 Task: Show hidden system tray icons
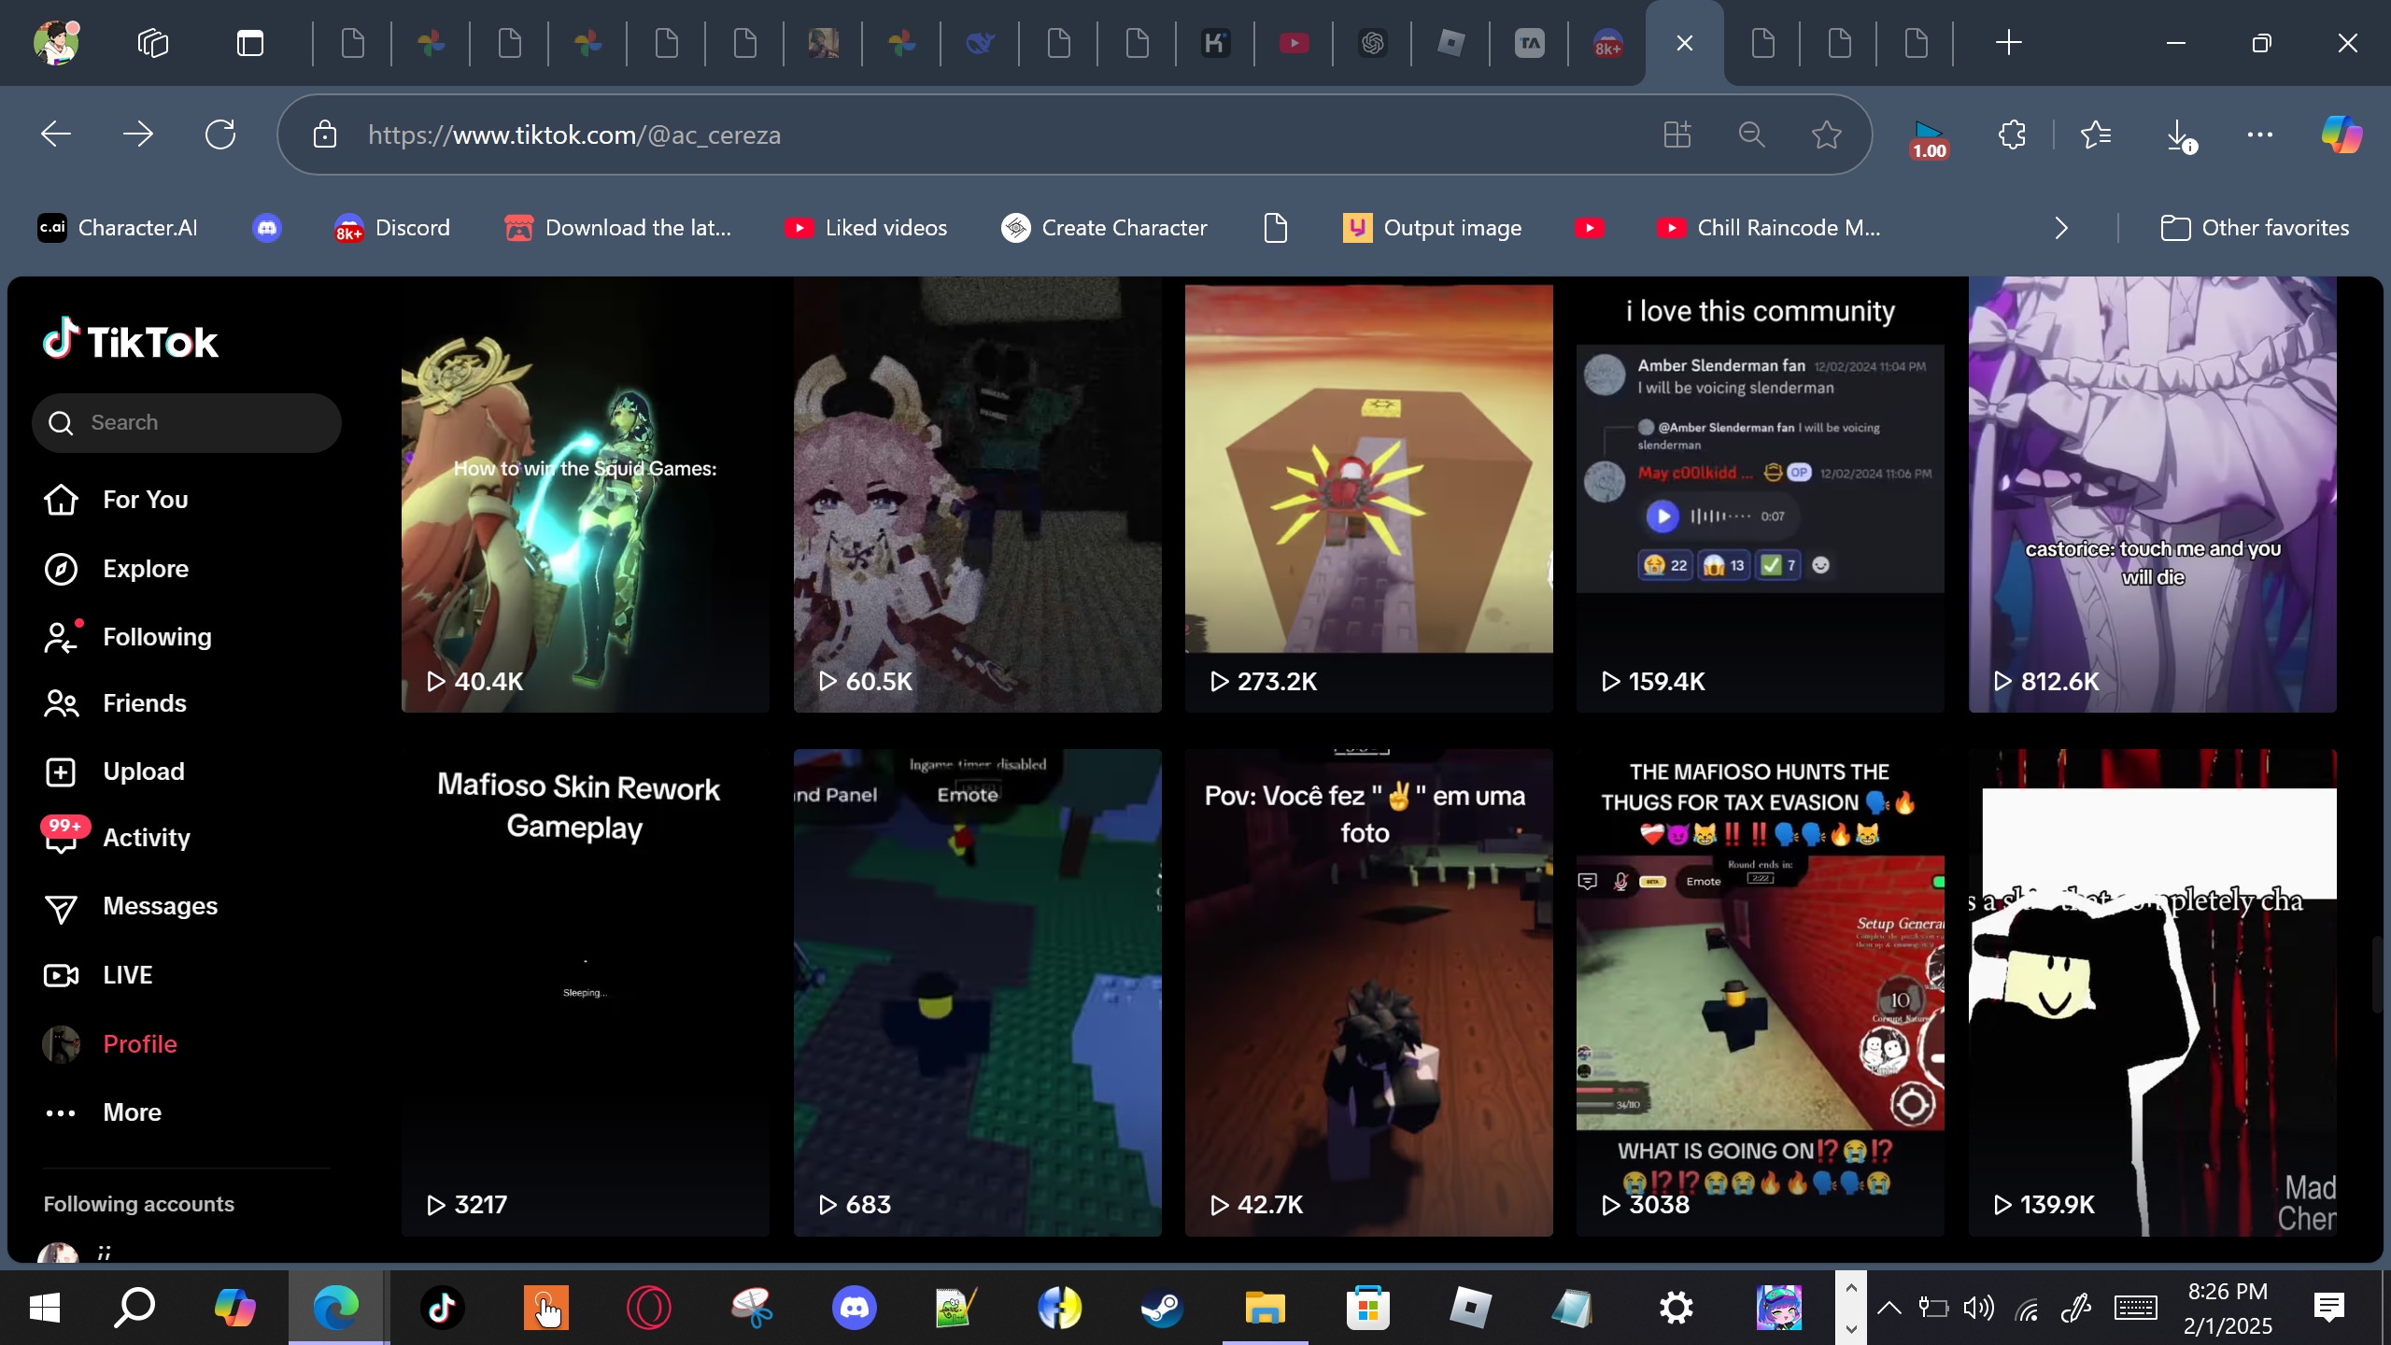pos(1889,1308)
